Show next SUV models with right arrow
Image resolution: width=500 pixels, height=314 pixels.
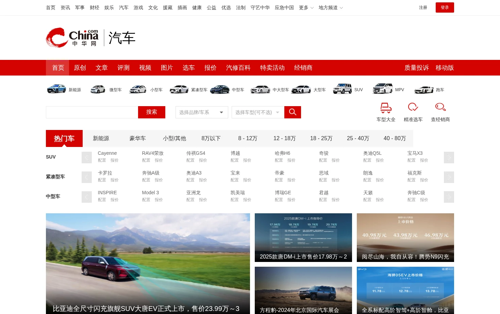[449, 158]
